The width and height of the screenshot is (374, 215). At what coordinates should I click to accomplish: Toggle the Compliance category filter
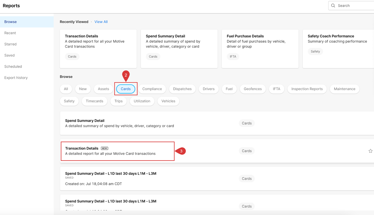[x=152, y=89]
